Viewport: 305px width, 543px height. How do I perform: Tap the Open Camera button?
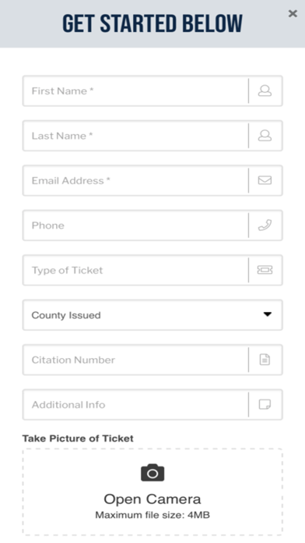pos(152,499)
